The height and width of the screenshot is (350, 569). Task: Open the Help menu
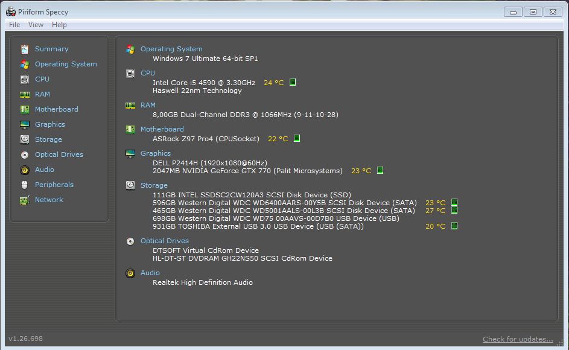click(x=59, y=25)
